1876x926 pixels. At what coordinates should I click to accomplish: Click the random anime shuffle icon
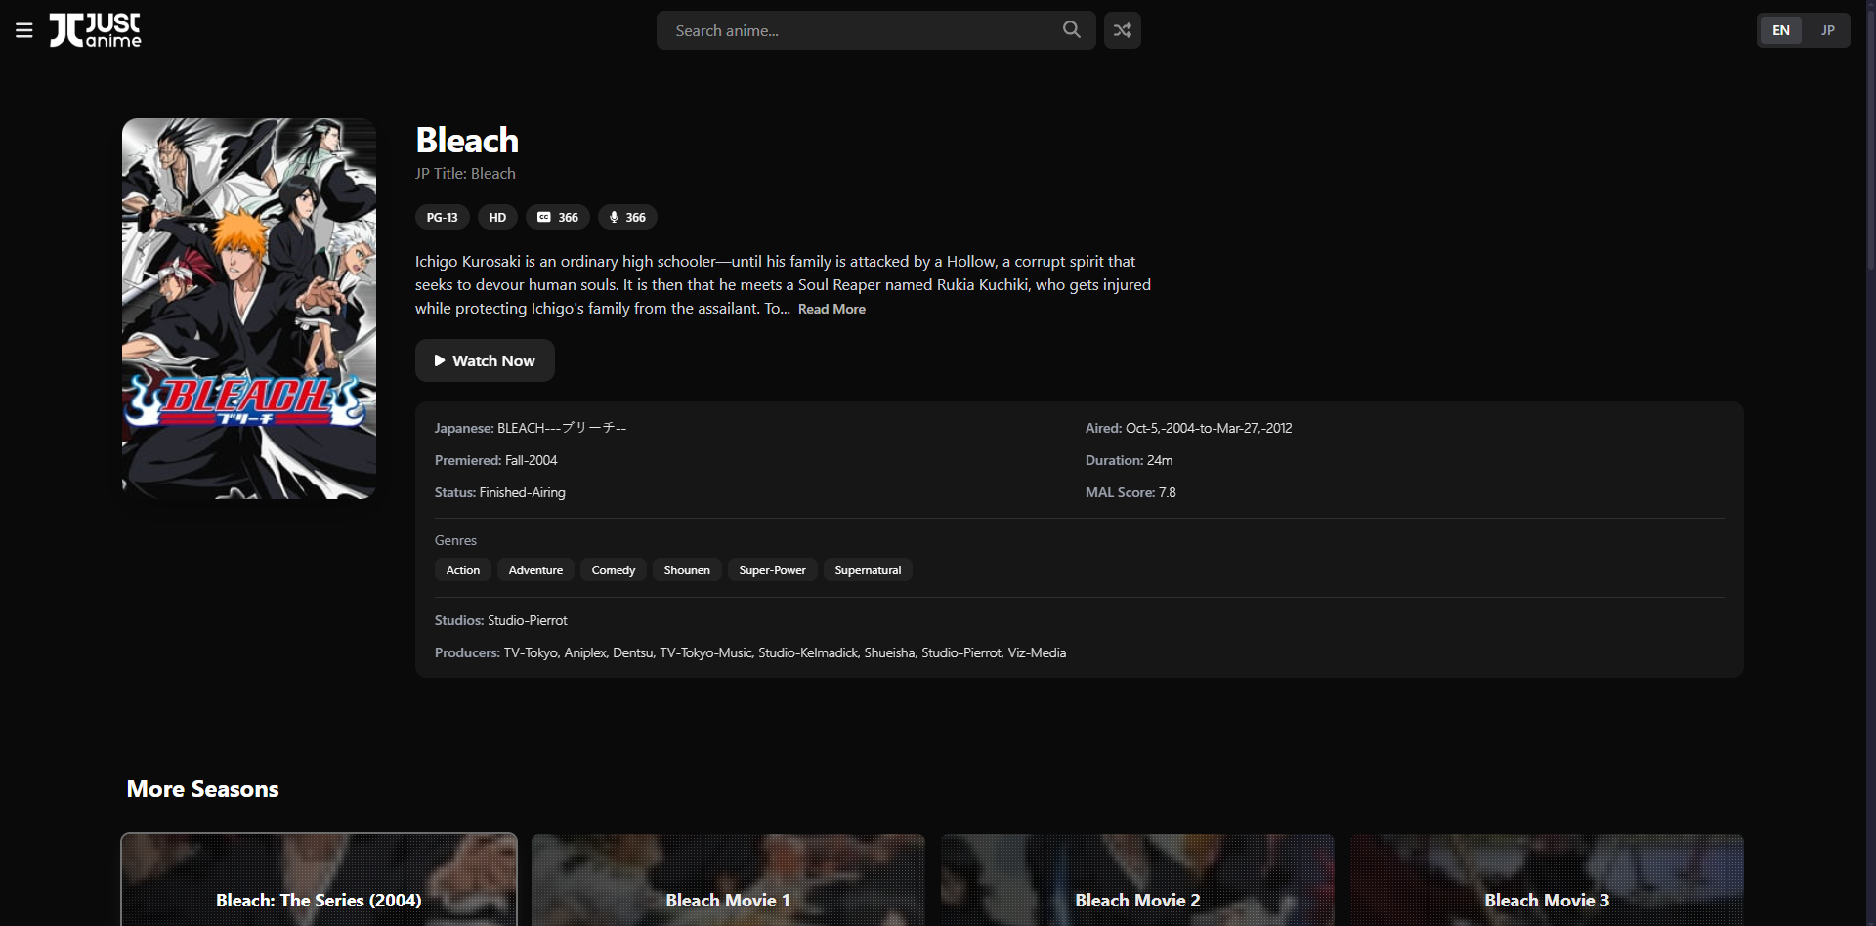point(1122,30)
